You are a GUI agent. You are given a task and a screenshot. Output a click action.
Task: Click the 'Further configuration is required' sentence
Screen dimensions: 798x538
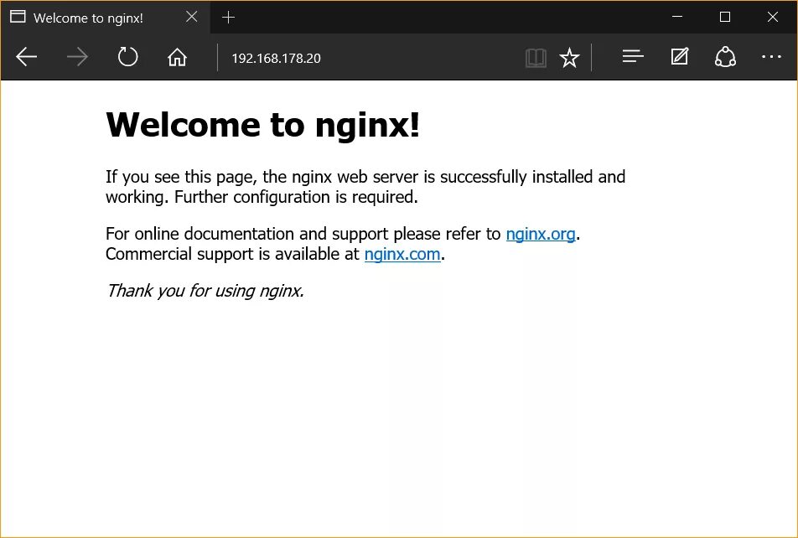click(x=296, y=197)
